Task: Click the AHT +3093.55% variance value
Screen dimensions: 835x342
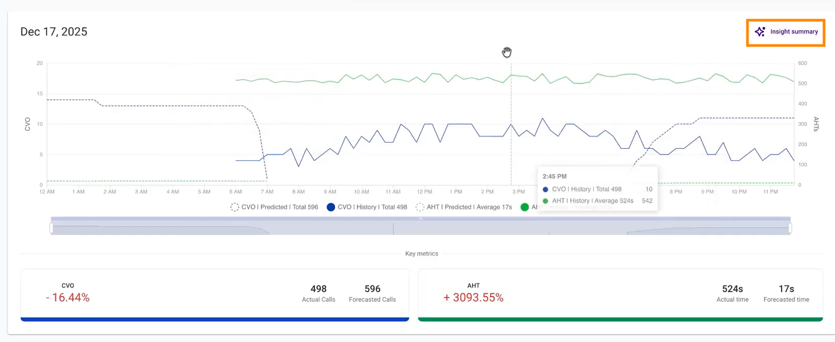Action: (x=473, y=298)
